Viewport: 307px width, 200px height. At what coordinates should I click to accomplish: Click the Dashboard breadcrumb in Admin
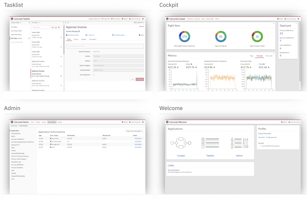(14, 126)
